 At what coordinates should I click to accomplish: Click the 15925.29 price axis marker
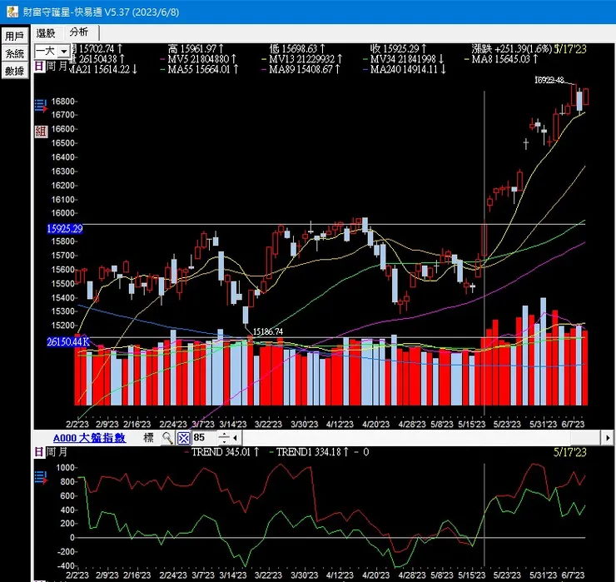[65, 229]
